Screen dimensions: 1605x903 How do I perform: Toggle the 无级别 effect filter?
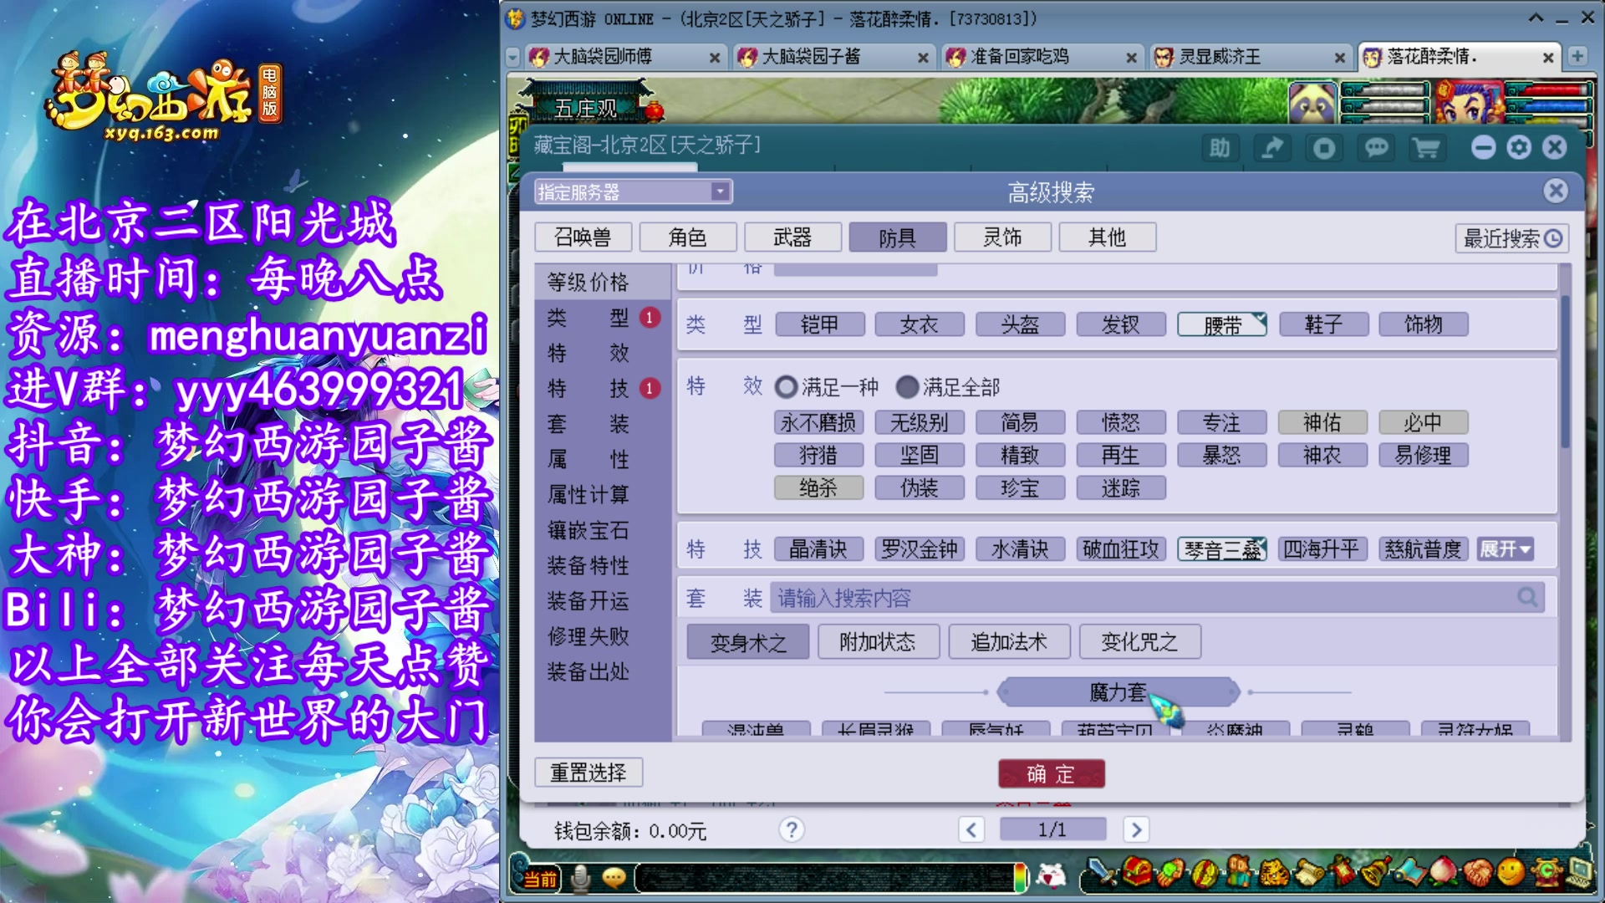920,422
